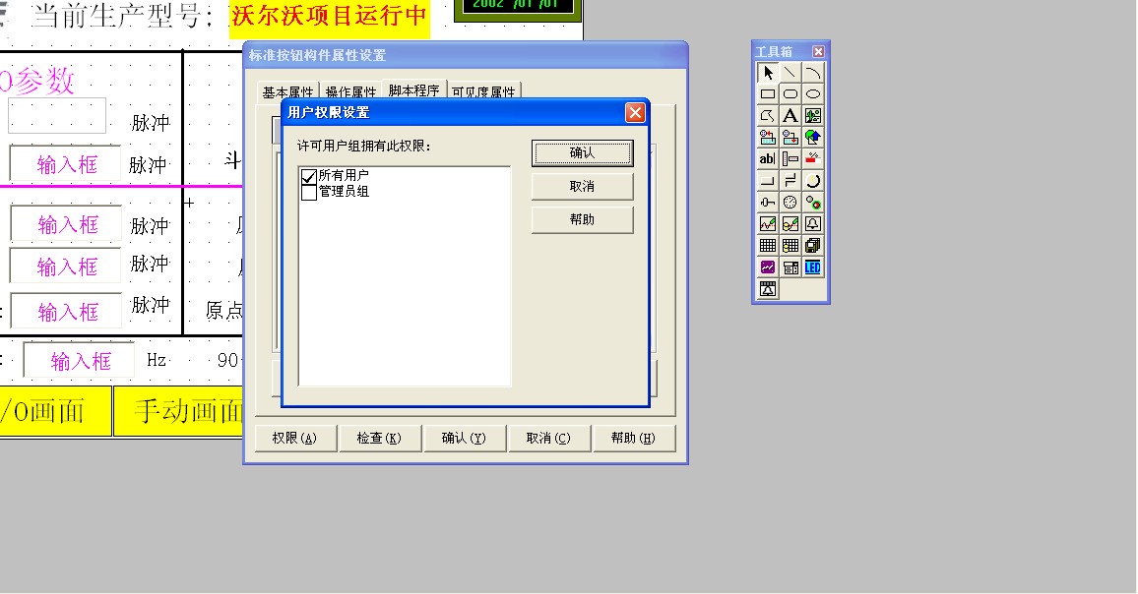
Task: Select the straight line drawing tool
Action: [x=790, y=73]
